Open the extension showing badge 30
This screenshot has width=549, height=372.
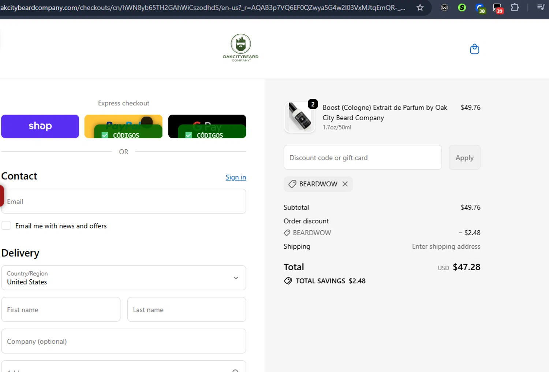pyautogui.click(x=480, y=8)
